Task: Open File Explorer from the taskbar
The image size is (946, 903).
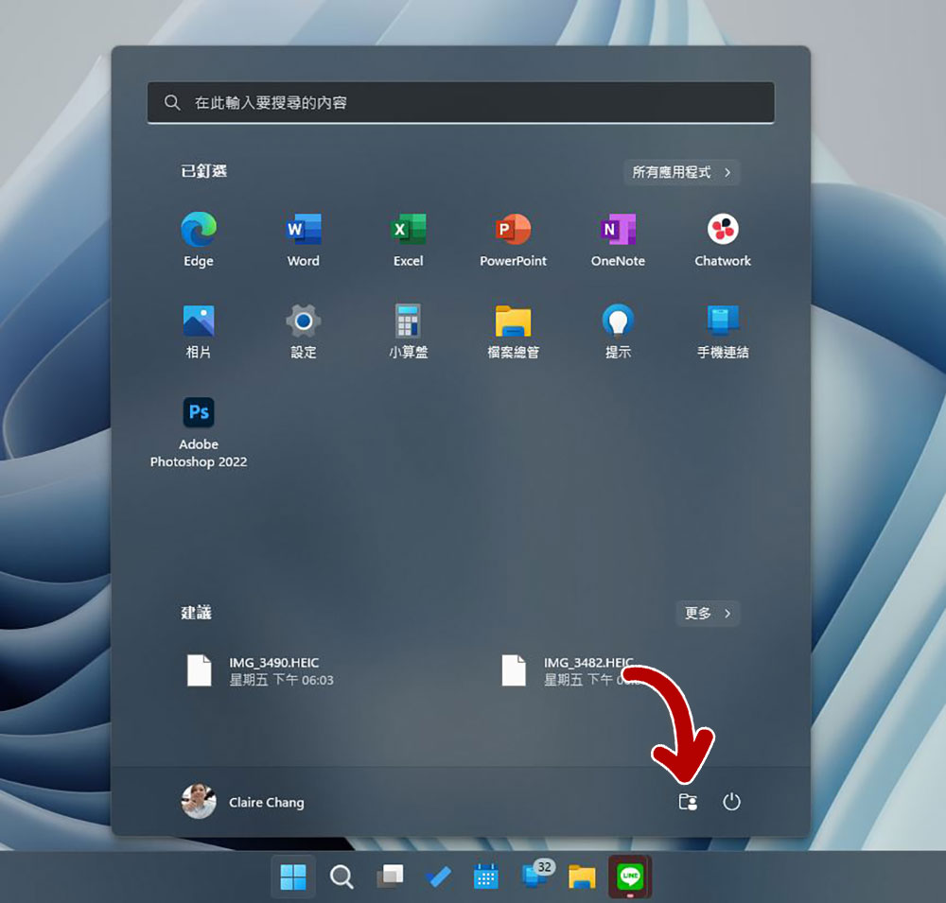Action: (x=582, y=877)
